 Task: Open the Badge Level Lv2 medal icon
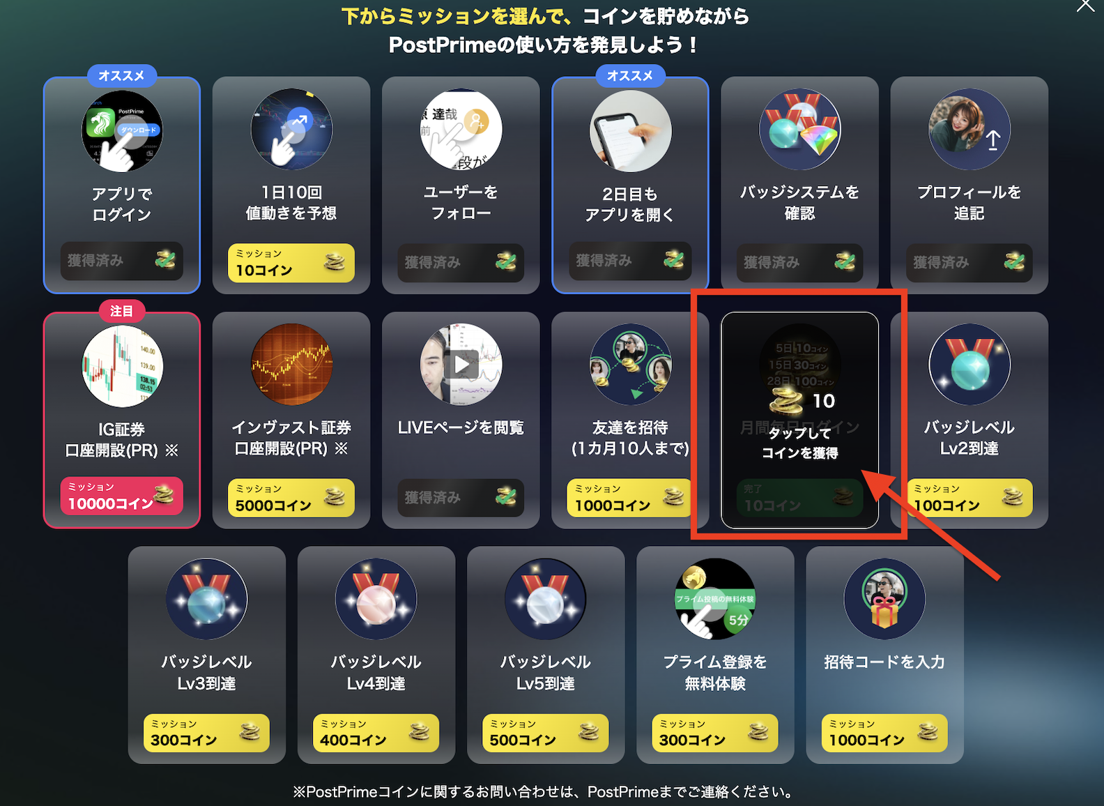[x=969, y=365]
